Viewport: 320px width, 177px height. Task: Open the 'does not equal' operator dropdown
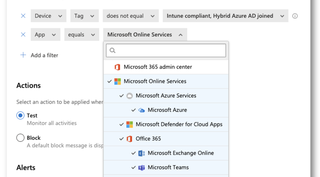131,16
